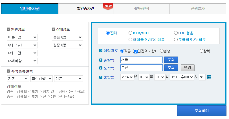The height and width of the screenshot is (119, 229).
Task: Click the 중증 disability description text
Action: click(x=40, y=96)
